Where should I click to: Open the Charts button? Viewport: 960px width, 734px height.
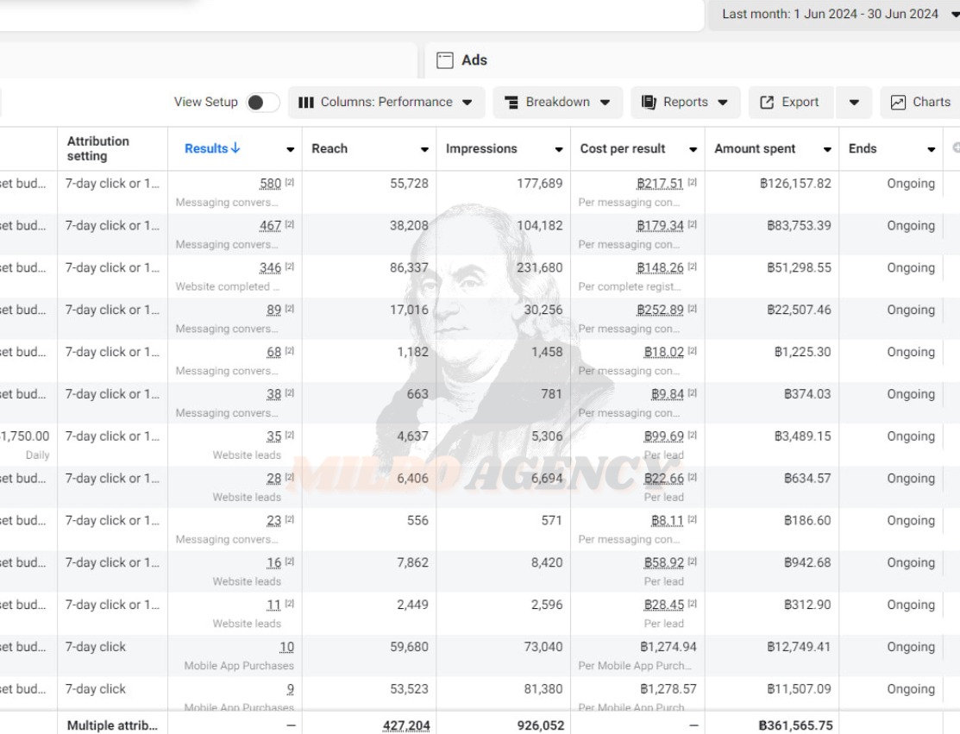pos(920,103)
